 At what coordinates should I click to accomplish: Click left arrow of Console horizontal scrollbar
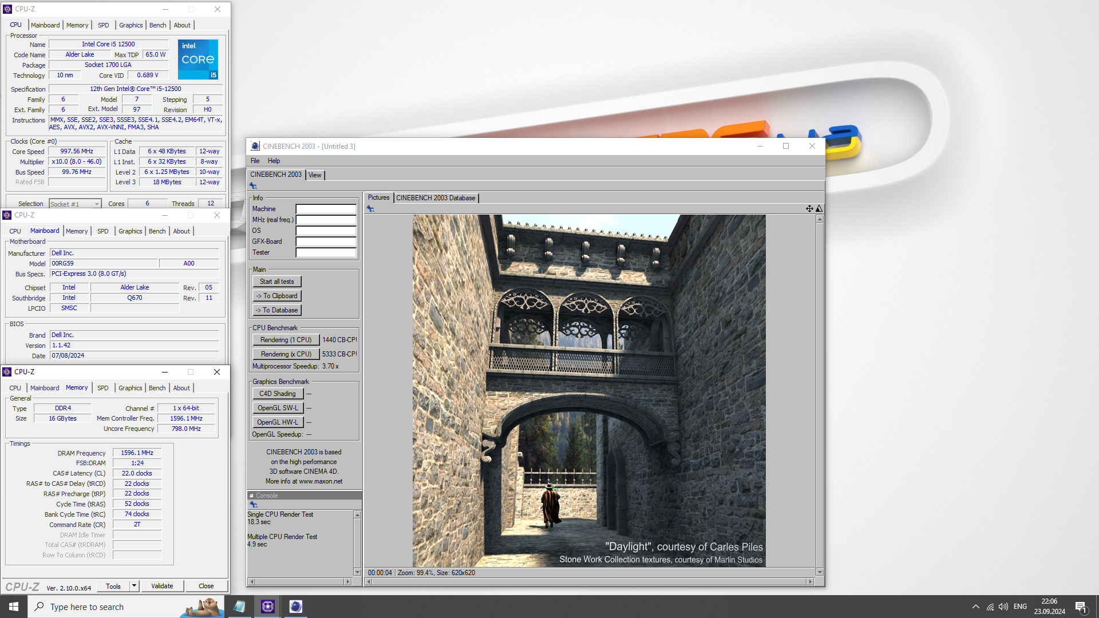pyautogui.click(x=252, y=581)
